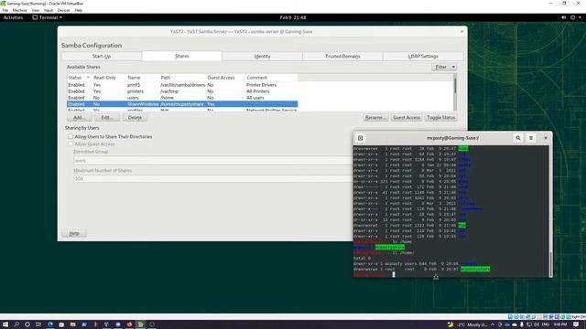Screen dimensions: 586x329
Task: Open the Windows notification center
Action: point(576,324)
